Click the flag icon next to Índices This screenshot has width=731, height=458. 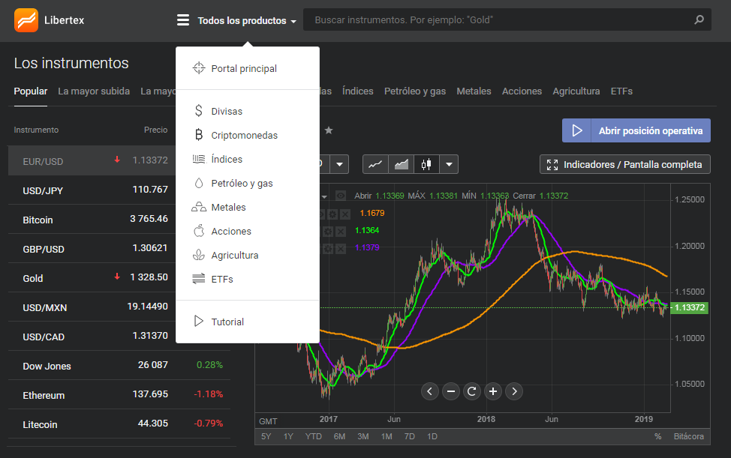point(199,159)
